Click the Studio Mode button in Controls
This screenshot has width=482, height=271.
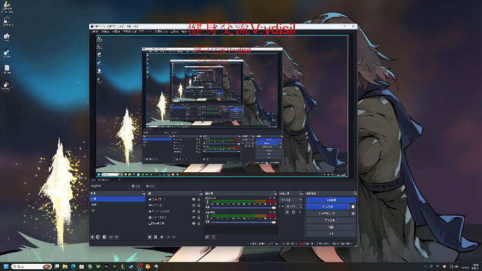click(331, 220)
